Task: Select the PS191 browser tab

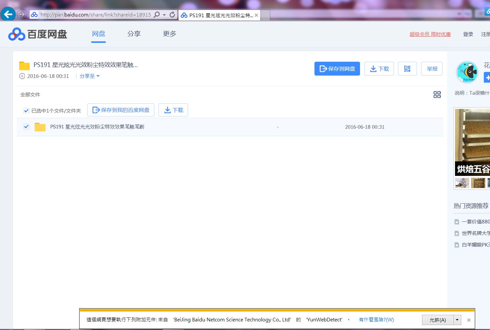Action: click(219, 15)
